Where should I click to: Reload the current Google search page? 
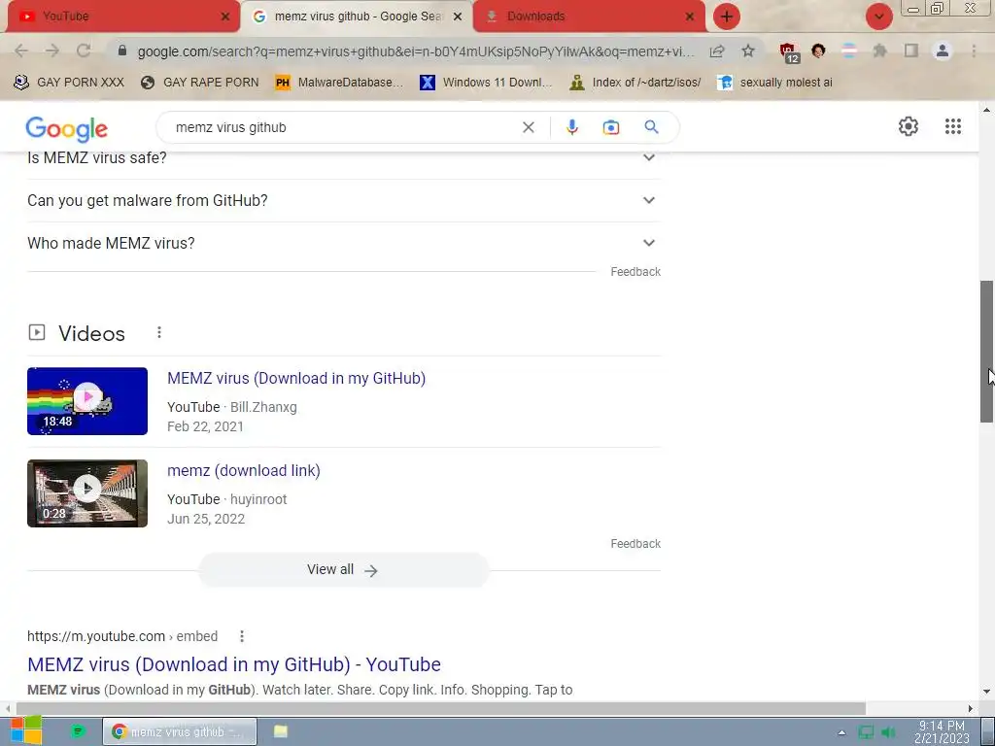pyautogui.click(x=84, y=51)
